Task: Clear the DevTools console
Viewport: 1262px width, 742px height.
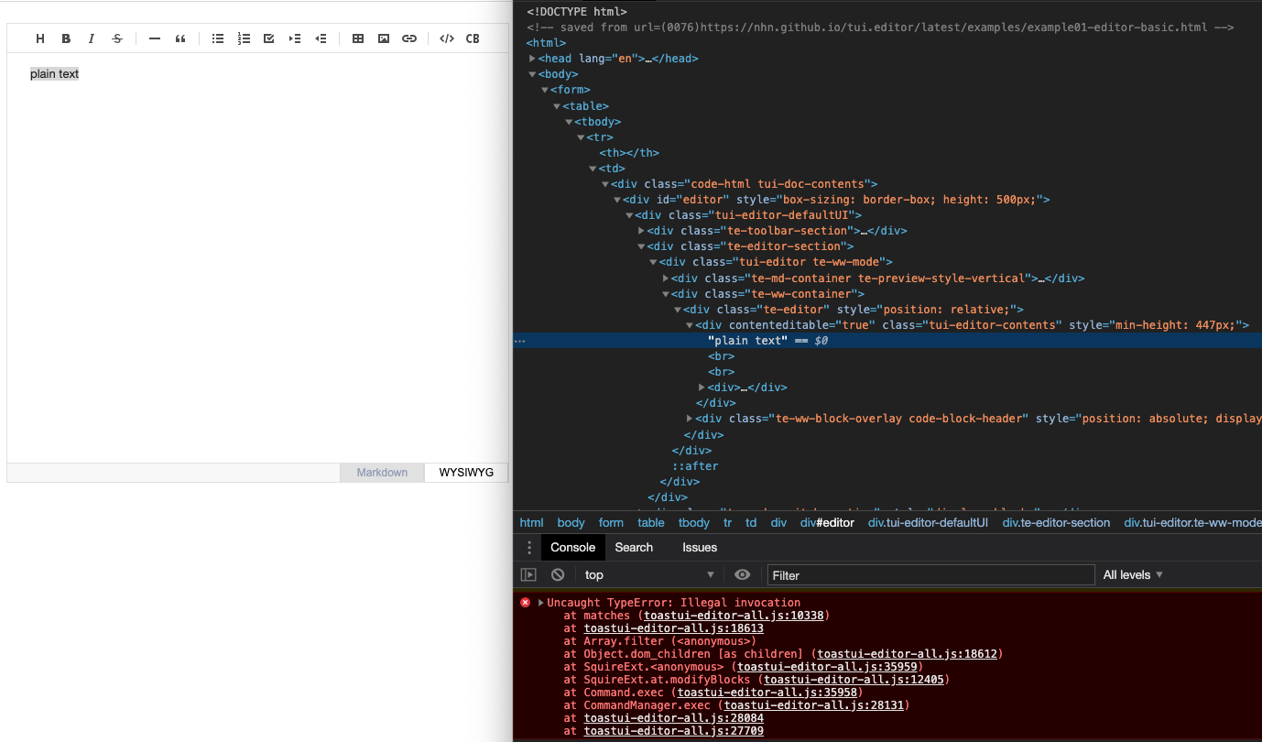Action: coord(558,574)
